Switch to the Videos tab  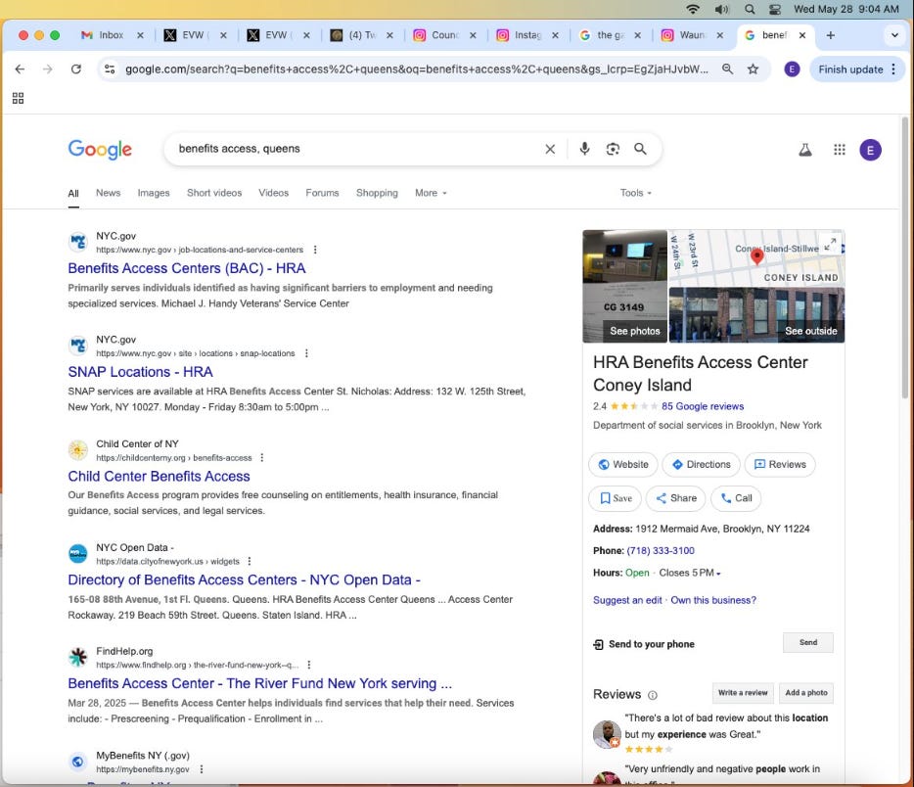click(x=273, y=193)
